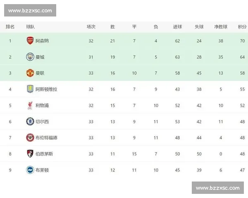Sort by 净胜球 column header

point(221,27)
